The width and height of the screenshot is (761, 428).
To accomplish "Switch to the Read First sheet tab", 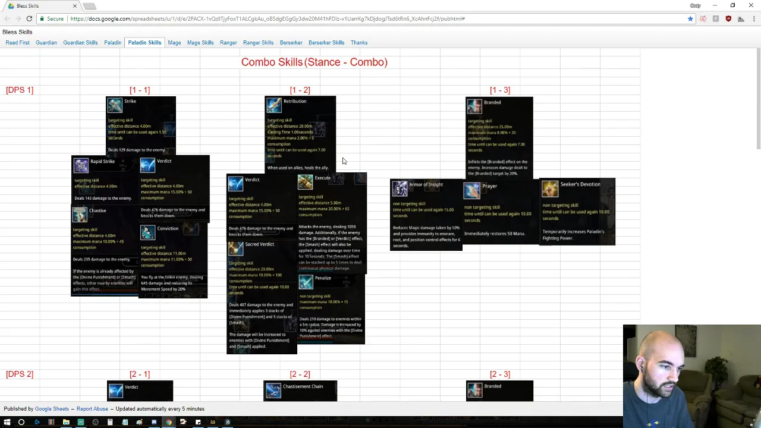I will pos(17,43).
